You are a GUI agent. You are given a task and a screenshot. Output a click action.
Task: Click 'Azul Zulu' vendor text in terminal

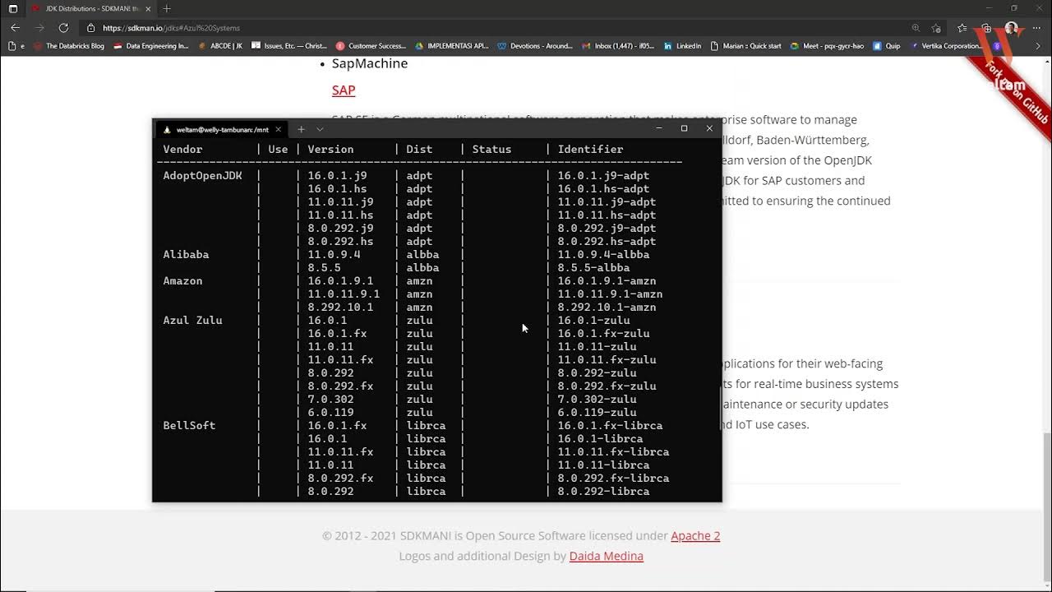point(192,320)
